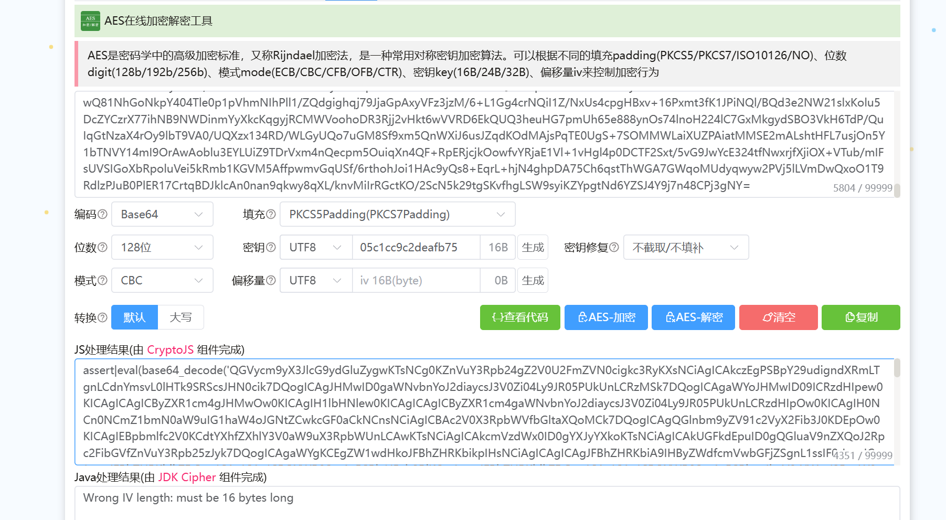Open the CBC mode dropdown
The height and width of the screenshot is (520, 946).
[x=162, y=280]
